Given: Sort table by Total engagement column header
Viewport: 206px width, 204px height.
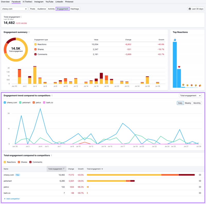Looking at the screenshot, I should (x=56, y=169).
